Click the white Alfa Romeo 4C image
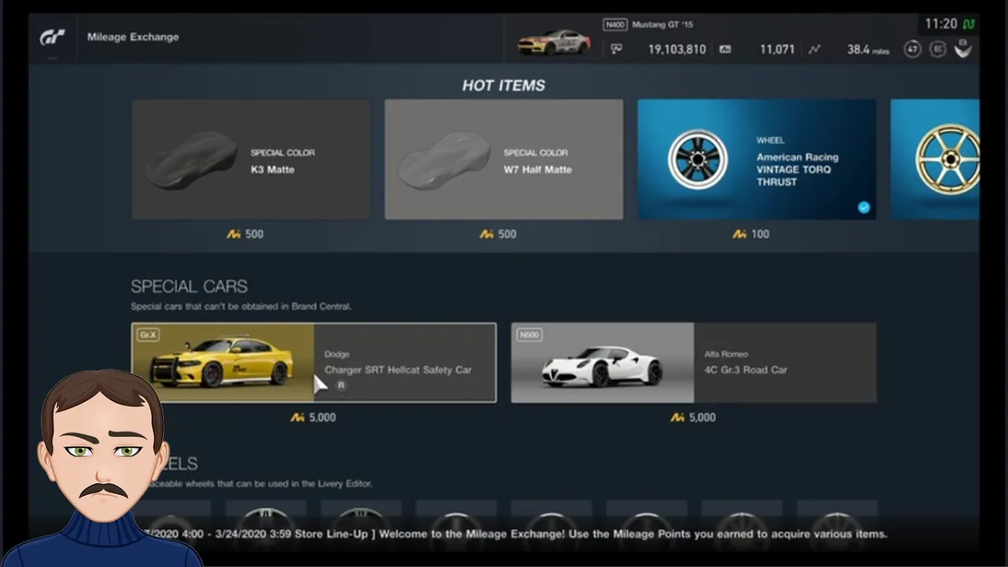Screen dimensions: 1008x567 [x=602, y=362]
